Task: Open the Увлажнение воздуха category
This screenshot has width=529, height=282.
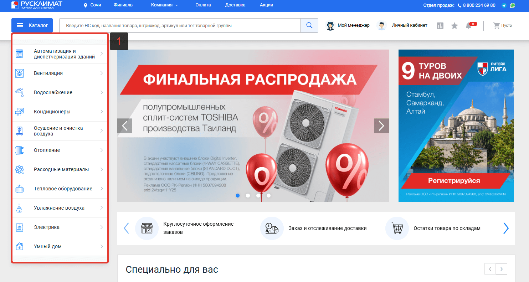Action: 60,208
